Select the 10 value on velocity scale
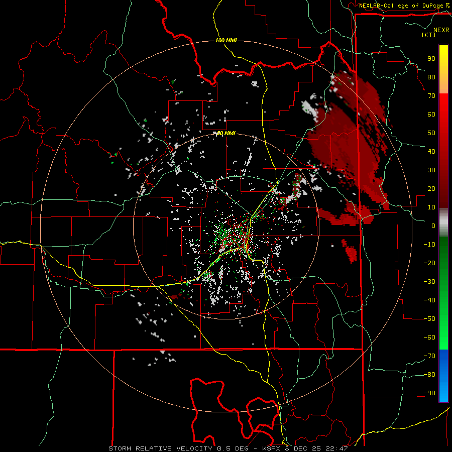Image resolution: width=452 pixels, height=452 pixels. [431, 207]
